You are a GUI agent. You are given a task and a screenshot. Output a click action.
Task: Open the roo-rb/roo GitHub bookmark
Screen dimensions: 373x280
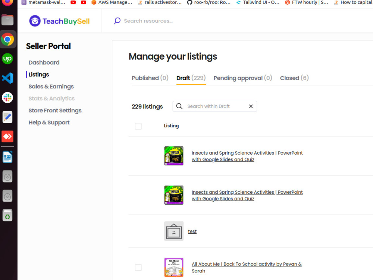coord(209,2)
